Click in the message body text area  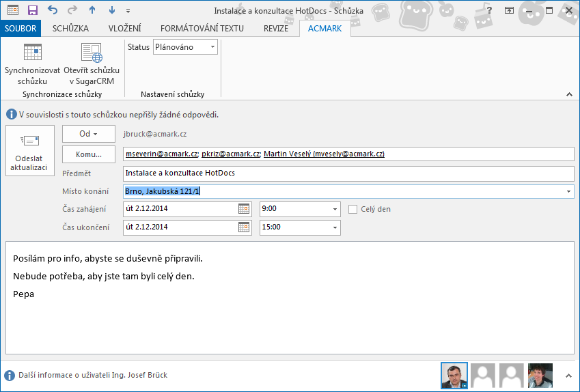click(290, 298)
